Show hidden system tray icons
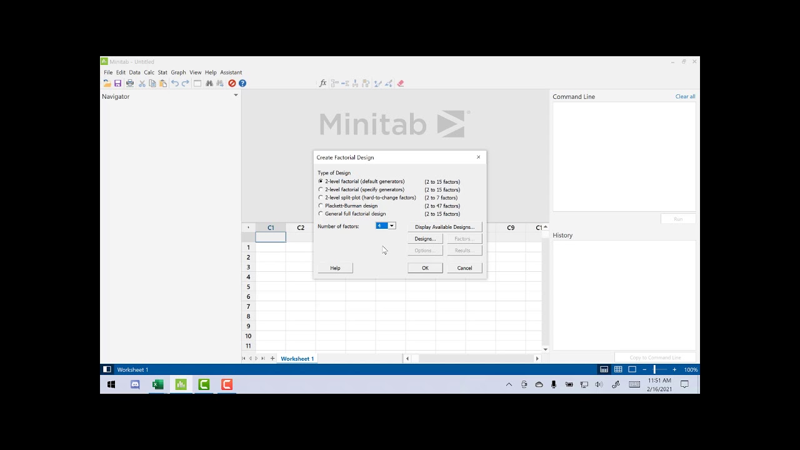The width and height of the screenshot is (800, 450). 509,384
